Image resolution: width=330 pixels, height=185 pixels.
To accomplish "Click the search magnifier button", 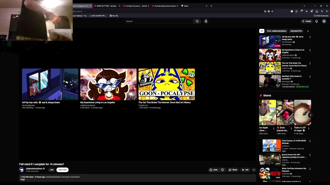I will (197, 21).
